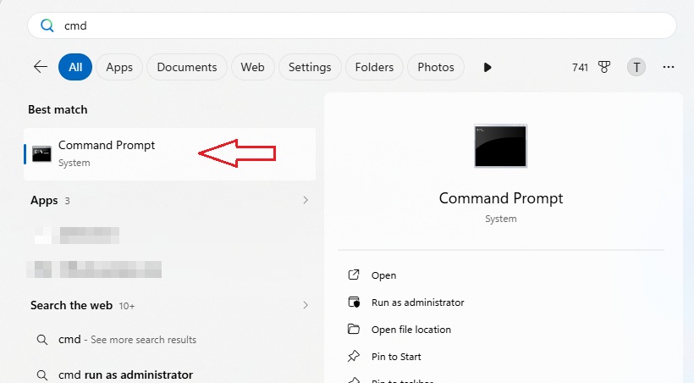Open the three-dot more options menu

(x=669, y=67)
